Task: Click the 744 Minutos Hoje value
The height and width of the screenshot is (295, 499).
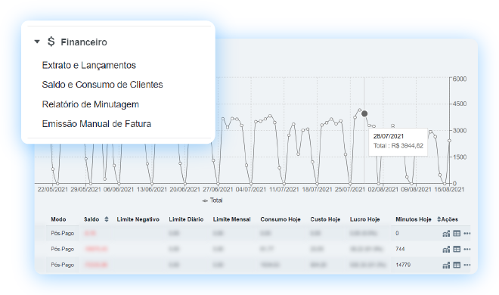Action: 400,249
